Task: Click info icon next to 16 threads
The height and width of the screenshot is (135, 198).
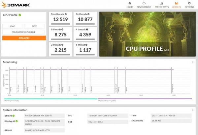Action: pos(88,14)
